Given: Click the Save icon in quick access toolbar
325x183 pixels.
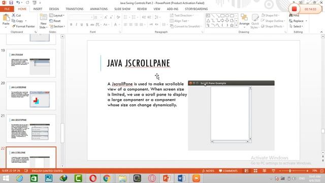Looking at the screenshot, I should (11, 3).
